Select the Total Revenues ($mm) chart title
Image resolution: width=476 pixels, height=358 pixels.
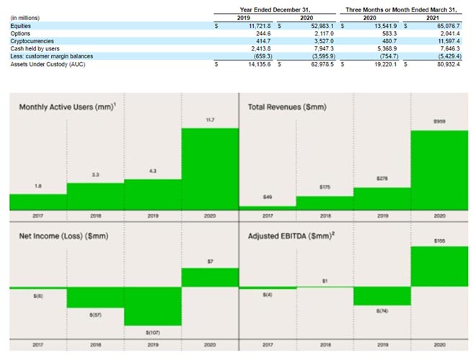[287, 107]
